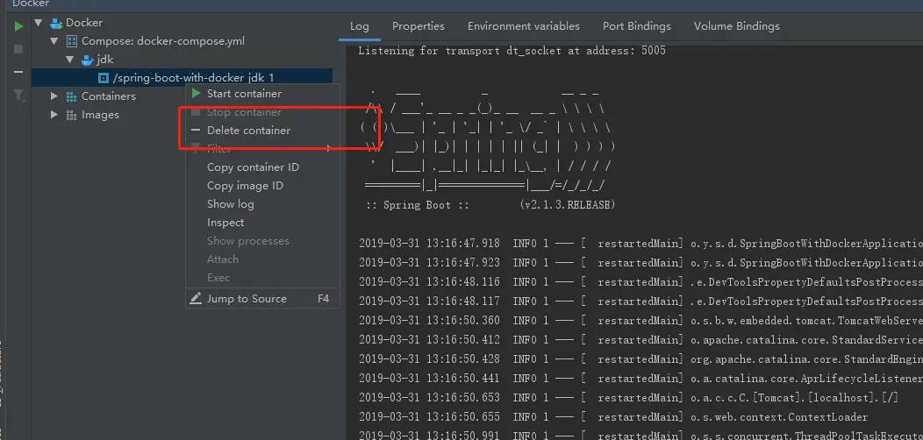Click log line timestamped 13:16:48.116
This screenshot has height=440, width=923.
point(640,281)
